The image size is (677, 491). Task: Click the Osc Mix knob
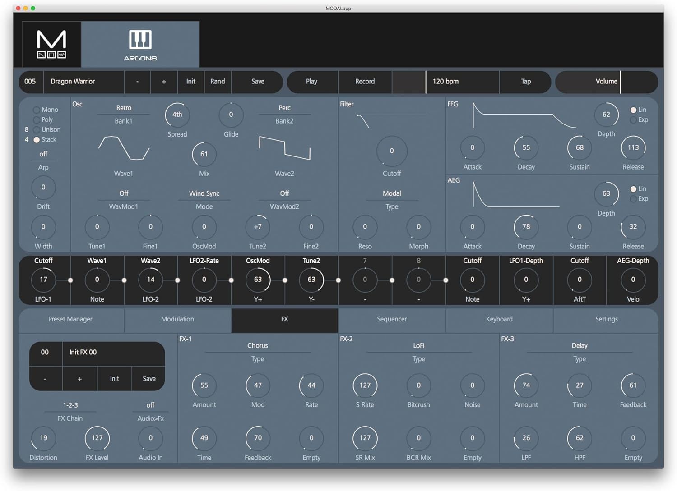coord(204,154)
